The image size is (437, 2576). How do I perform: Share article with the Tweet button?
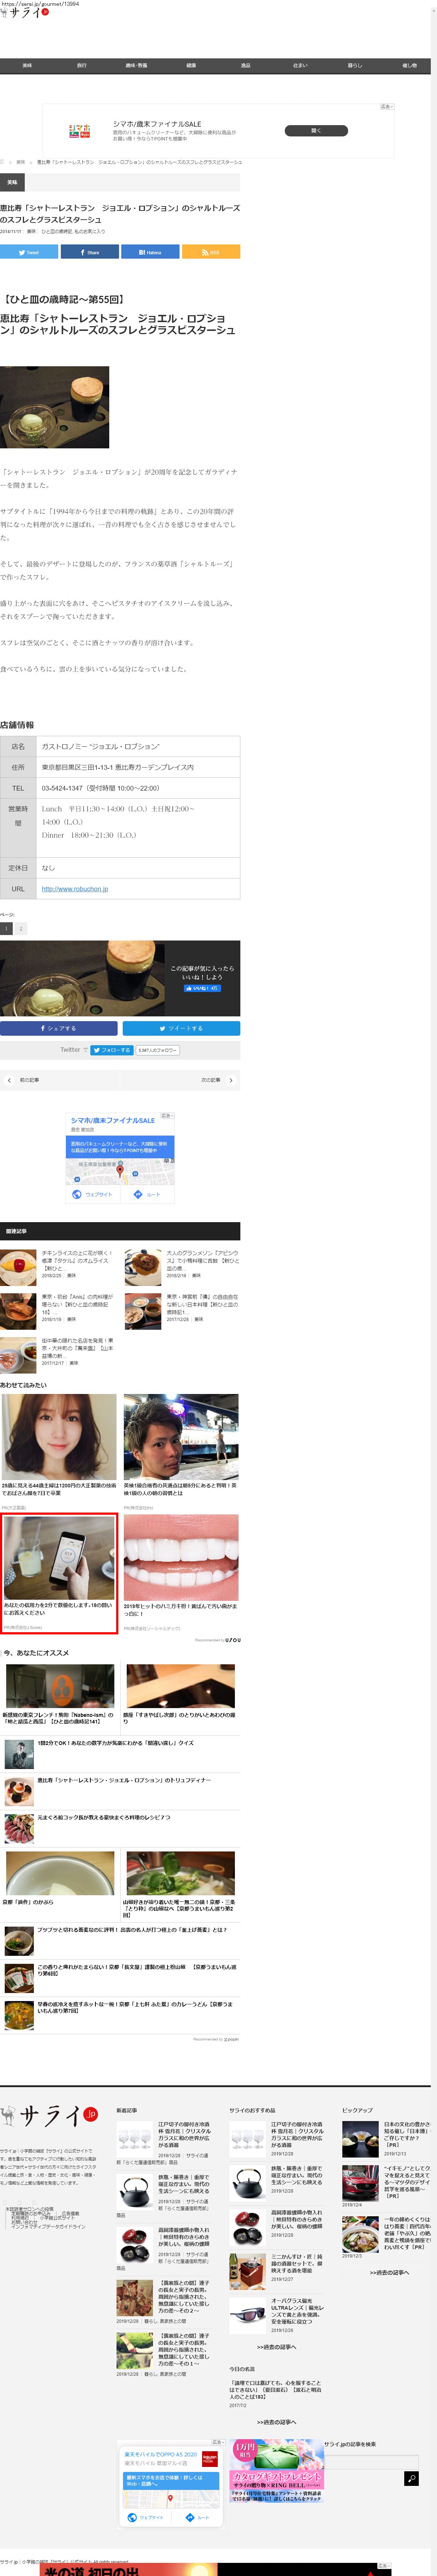29,252
